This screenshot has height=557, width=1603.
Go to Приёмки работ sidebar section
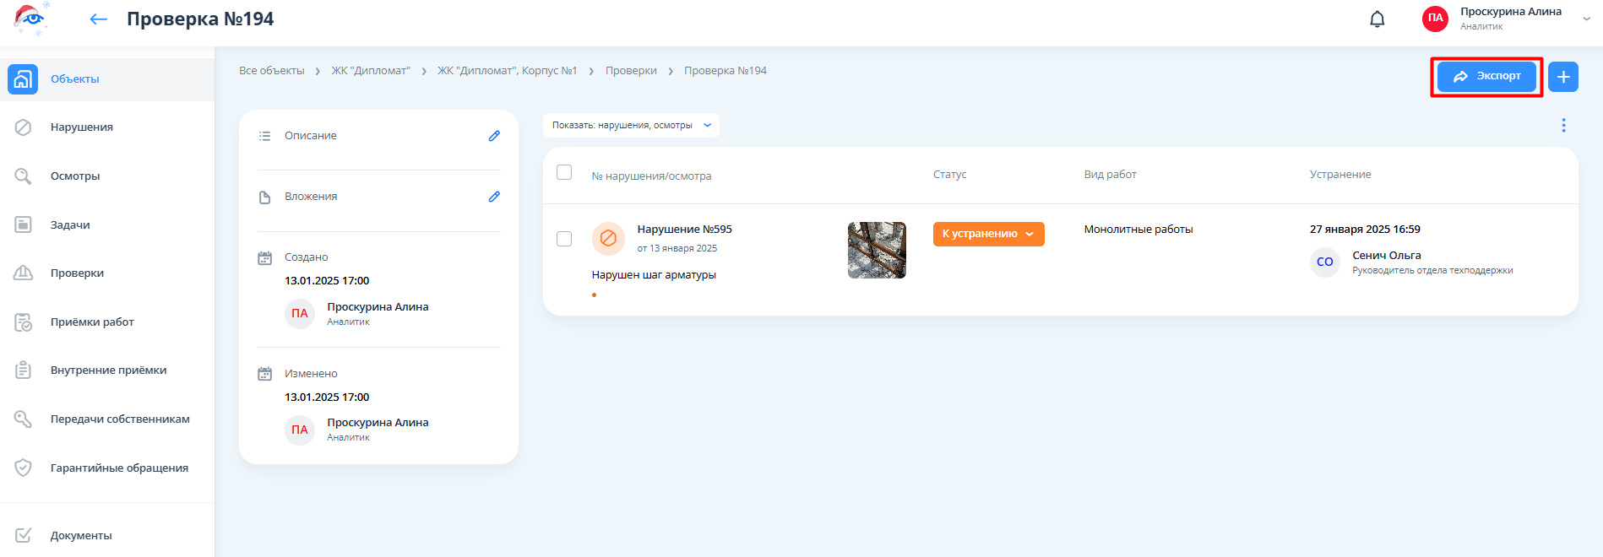tap(92, 322)
